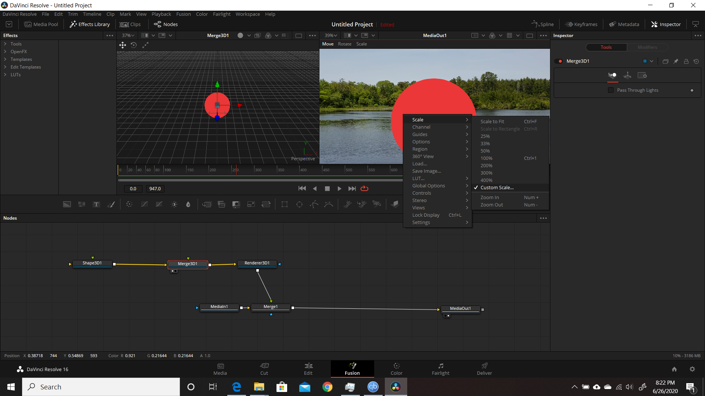Screen dimensions: 705x396
Task: Select the Rotate transform icon in left viewer
Action: point(134,45)
